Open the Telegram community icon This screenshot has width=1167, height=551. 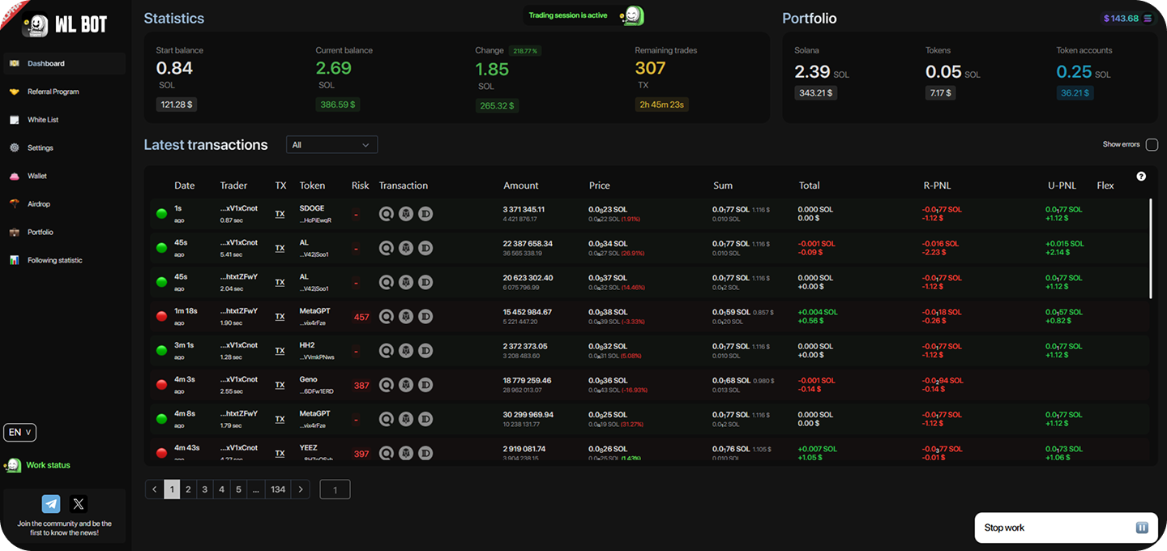pos(51,504)
